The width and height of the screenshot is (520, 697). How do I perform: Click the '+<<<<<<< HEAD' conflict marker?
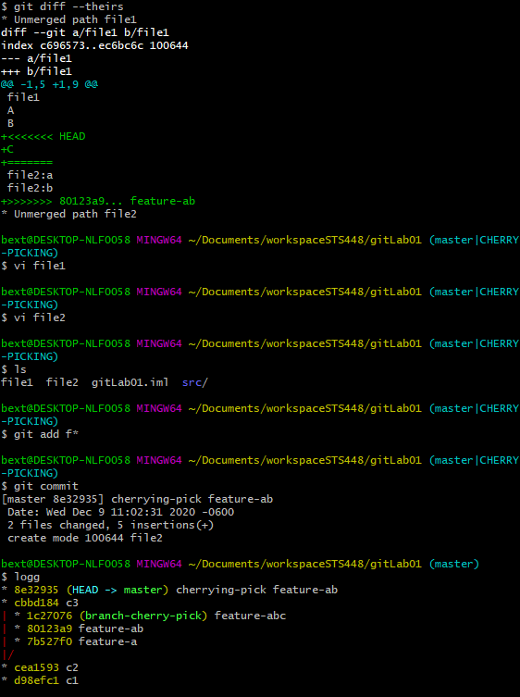coord(43,136)
